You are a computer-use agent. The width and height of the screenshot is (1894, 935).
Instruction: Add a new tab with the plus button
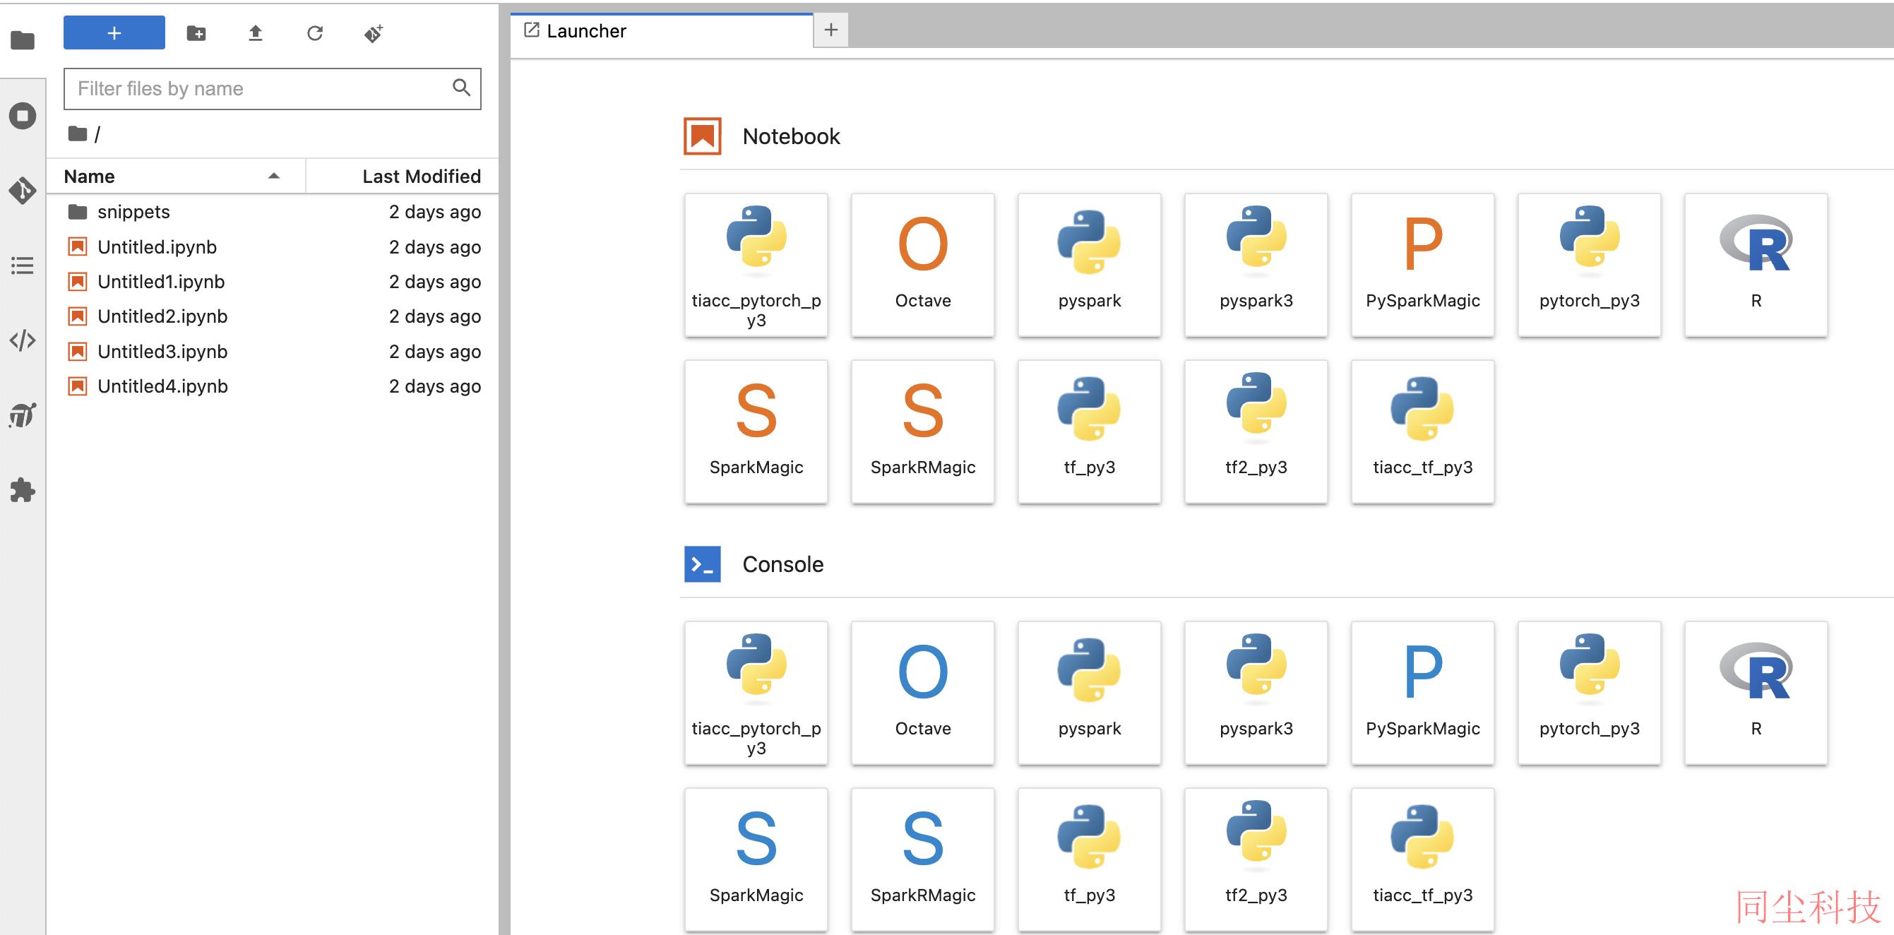[830, 30]
